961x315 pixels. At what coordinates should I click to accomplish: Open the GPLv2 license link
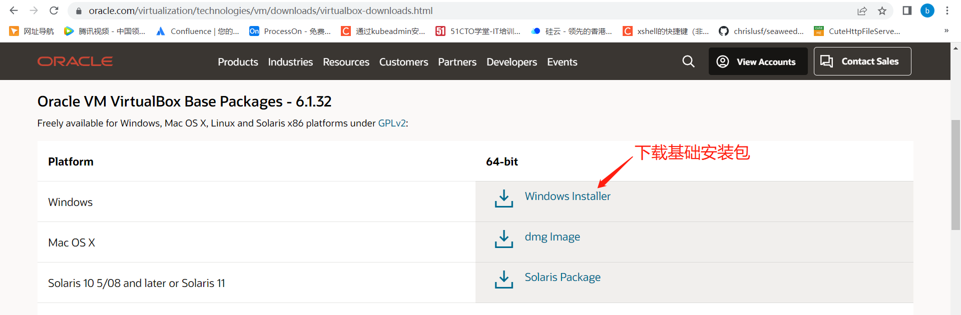click(391, 123)
